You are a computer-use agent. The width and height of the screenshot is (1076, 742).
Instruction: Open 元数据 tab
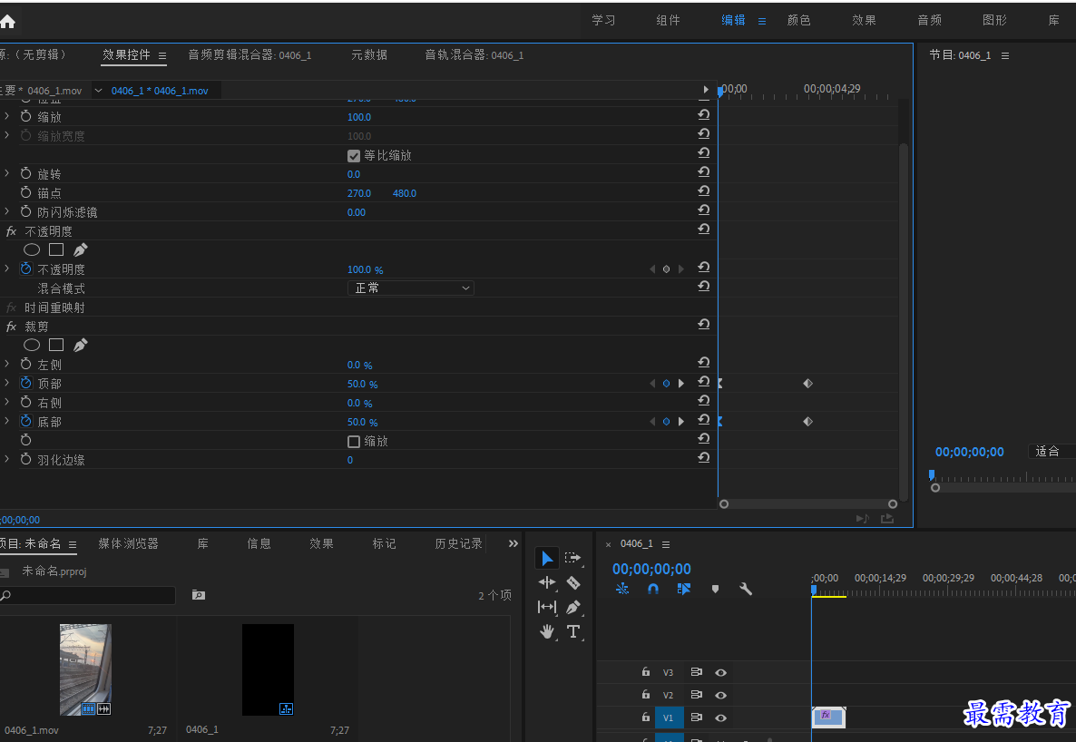tap(369, 55)
